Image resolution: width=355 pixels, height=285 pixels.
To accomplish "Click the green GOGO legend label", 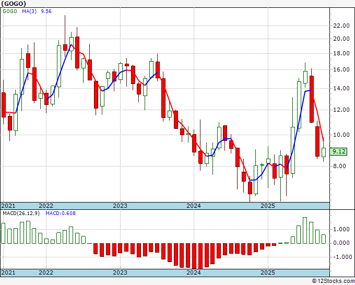I will pos(10,11).
